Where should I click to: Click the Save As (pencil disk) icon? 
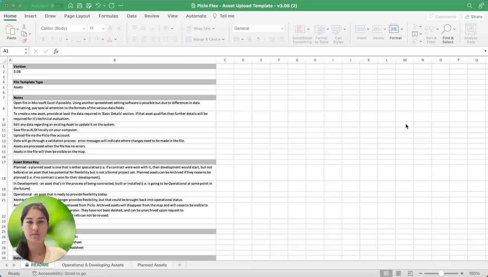point(89,6)
